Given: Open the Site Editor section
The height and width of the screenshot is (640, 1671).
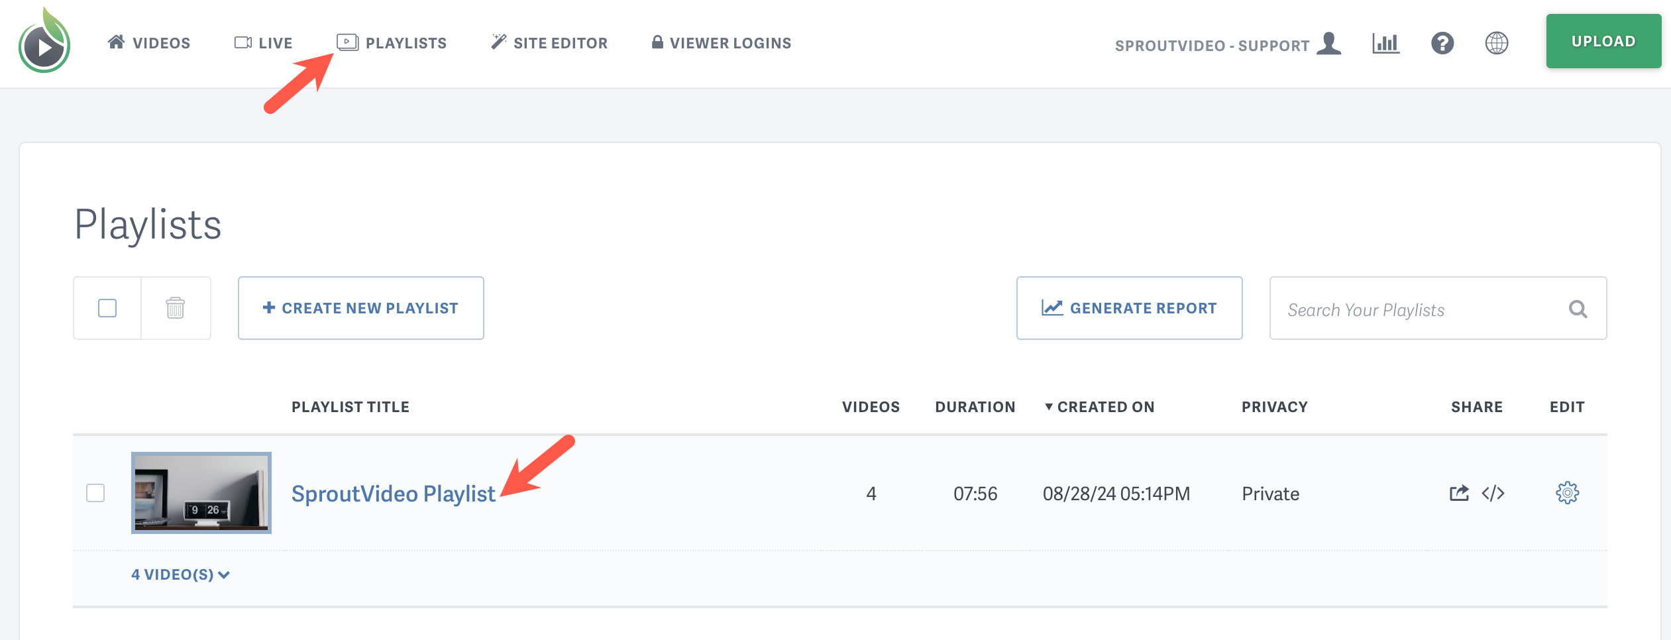Looking at the screenshot, I should [x=550, y=42].
